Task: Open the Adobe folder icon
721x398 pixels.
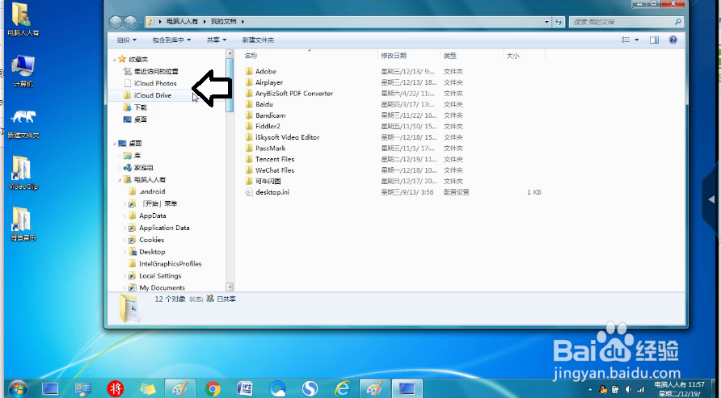Action: [x=249, y=71]
